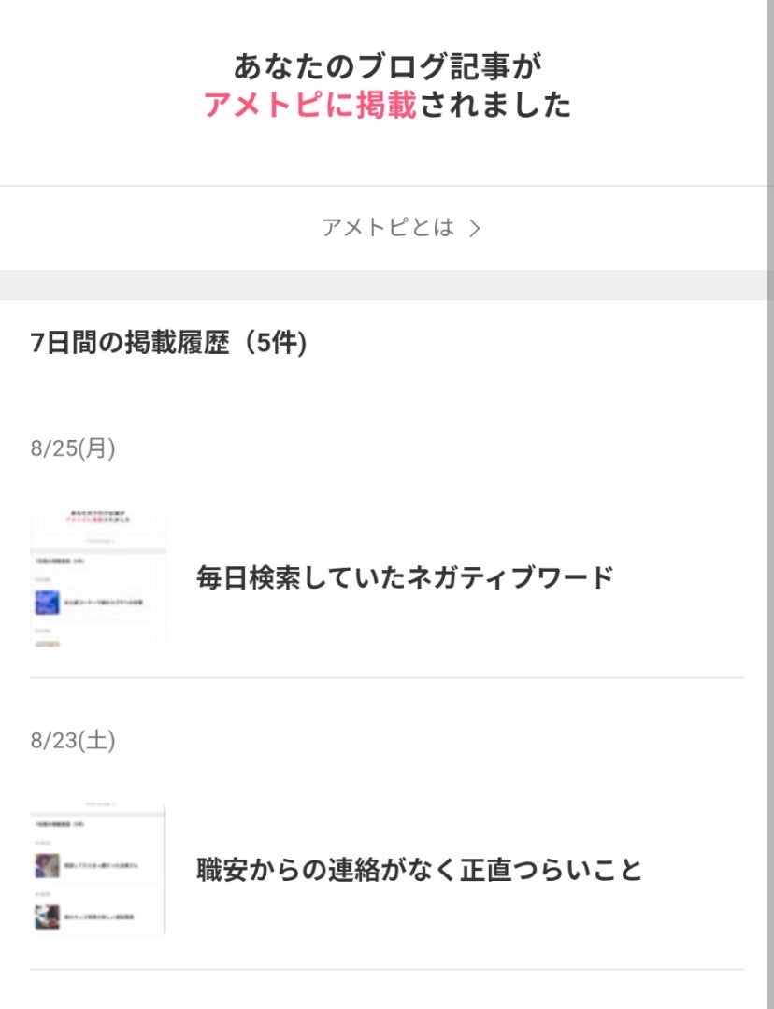The image size is (774, 1009).
Task: Click the divider line under the 8/23 entry
Action: tap(387, 969)
